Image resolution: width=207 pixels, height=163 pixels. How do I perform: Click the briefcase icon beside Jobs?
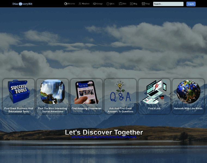click(121, 4)
